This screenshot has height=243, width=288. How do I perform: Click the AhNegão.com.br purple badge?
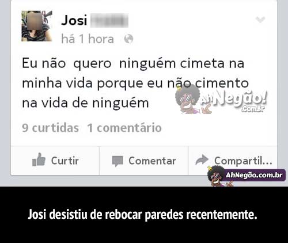(255, 175)
